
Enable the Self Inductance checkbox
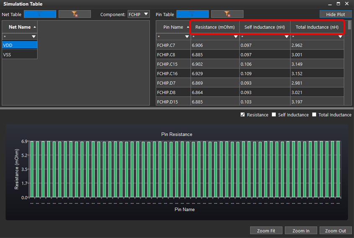(274, 115)
